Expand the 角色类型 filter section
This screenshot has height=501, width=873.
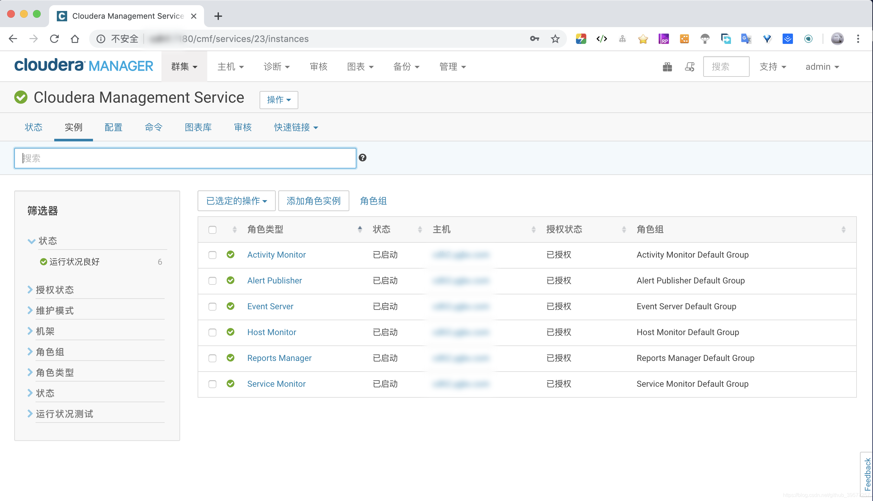pyautogui.click(x=55, y=372)
